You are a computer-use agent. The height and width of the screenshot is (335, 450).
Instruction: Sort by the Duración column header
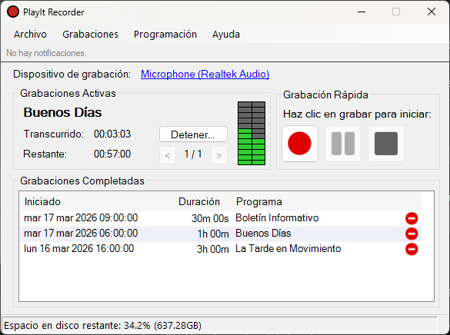point(199,202)
